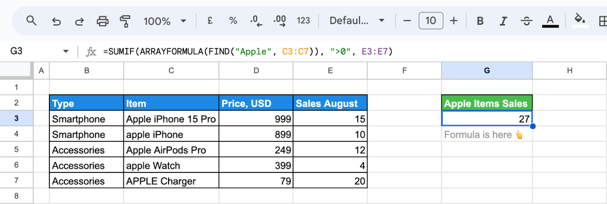Undo the last action

pyautogui.click(x=56, y=21)
